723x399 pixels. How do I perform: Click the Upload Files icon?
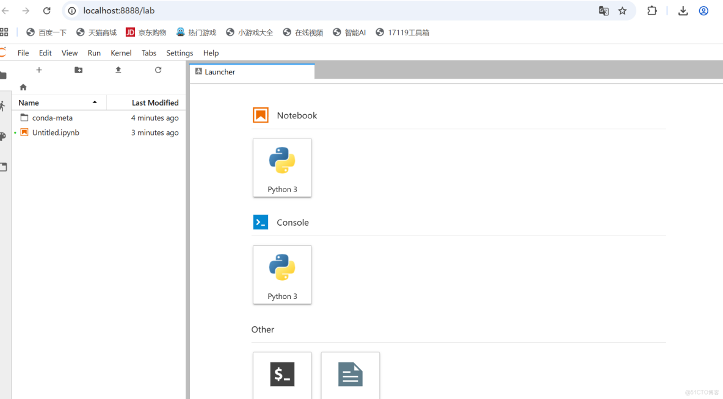tap(118, 70)
